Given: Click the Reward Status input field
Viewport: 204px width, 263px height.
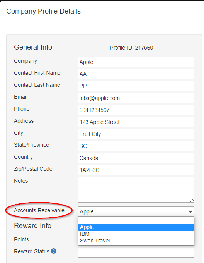Looking at the screenshot, I should coord(136,253).
